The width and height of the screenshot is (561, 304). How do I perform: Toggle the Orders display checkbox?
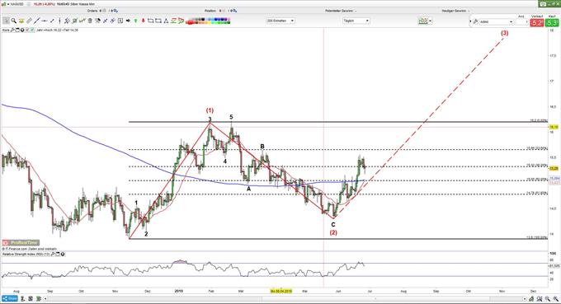coord(104,11)
